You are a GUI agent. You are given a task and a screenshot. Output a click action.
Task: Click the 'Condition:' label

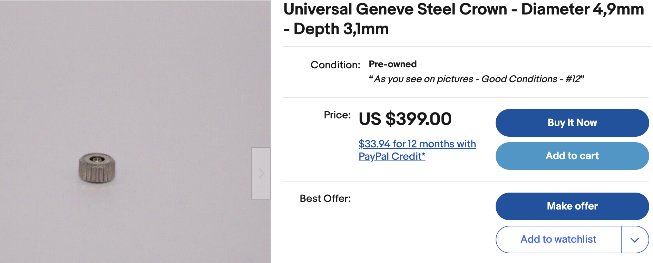(x=335, y=65)
